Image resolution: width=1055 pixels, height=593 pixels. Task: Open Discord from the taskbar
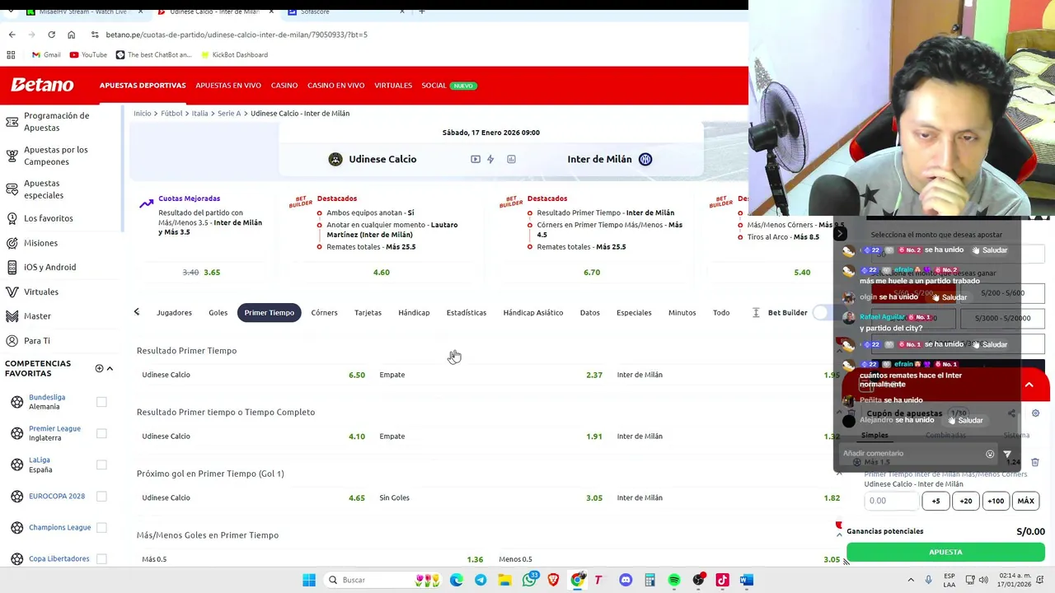tap(626, 580)
